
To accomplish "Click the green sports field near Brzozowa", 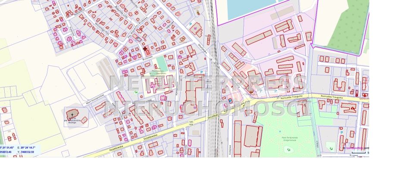I will tap(161, 62).
